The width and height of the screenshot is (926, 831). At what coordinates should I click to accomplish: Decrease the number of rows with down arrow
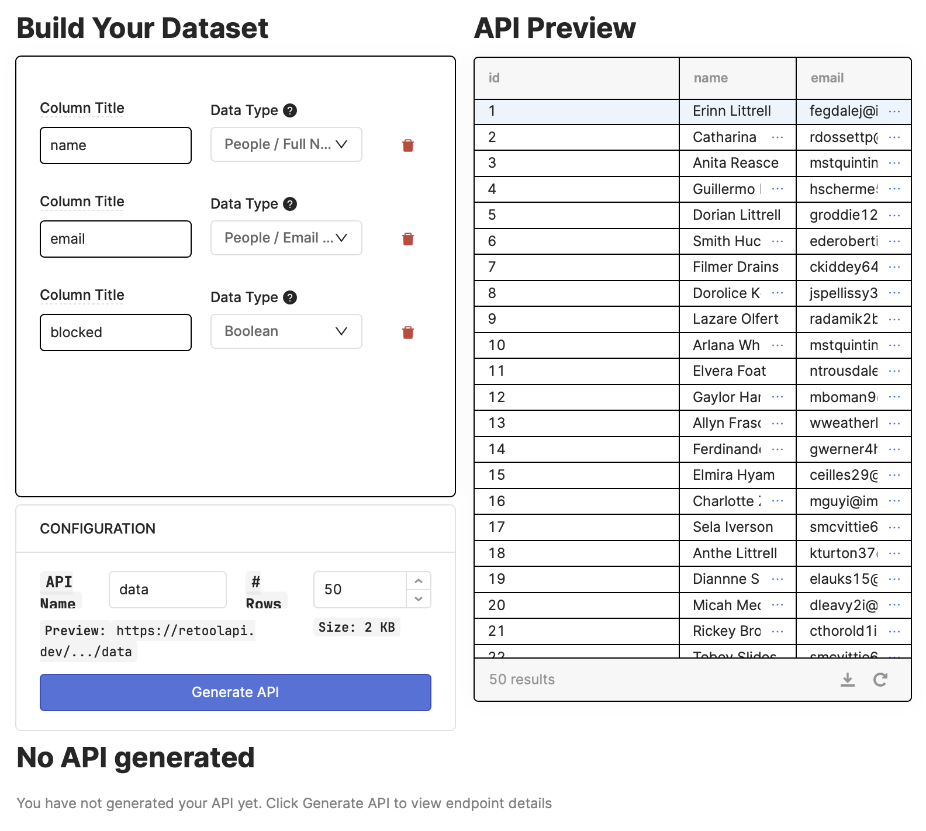pos(419,598)
